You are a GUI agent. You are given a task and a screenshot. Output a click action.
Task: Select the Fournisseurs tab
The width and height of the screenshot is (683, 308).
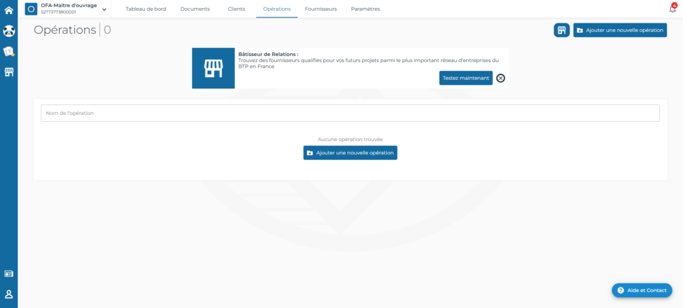(x=320, y=9)
